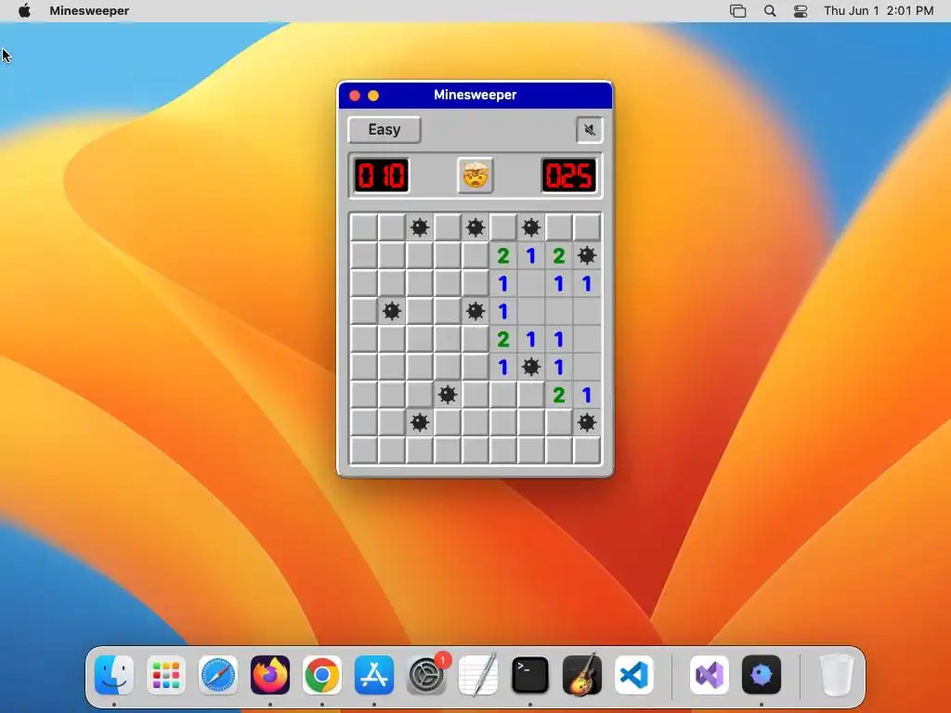Viewport: 951px width, 713px height.
Task: Click the middle mine in the top row
Action: point(475,228)
